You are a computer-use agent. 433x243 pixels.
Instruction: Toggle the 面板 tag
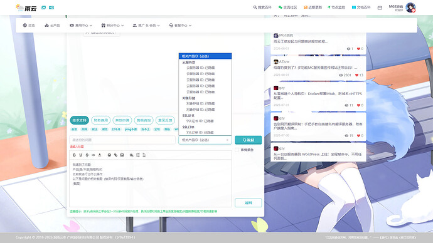point(168,129)
